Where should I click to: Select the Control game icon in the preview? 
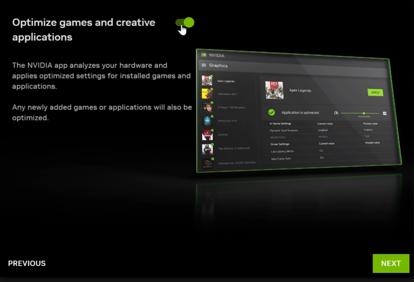pos(207,135)
